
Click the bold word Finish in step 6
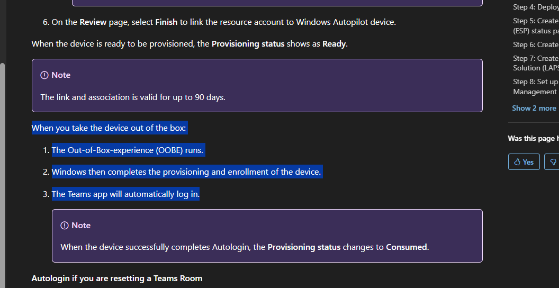point(166,22)
